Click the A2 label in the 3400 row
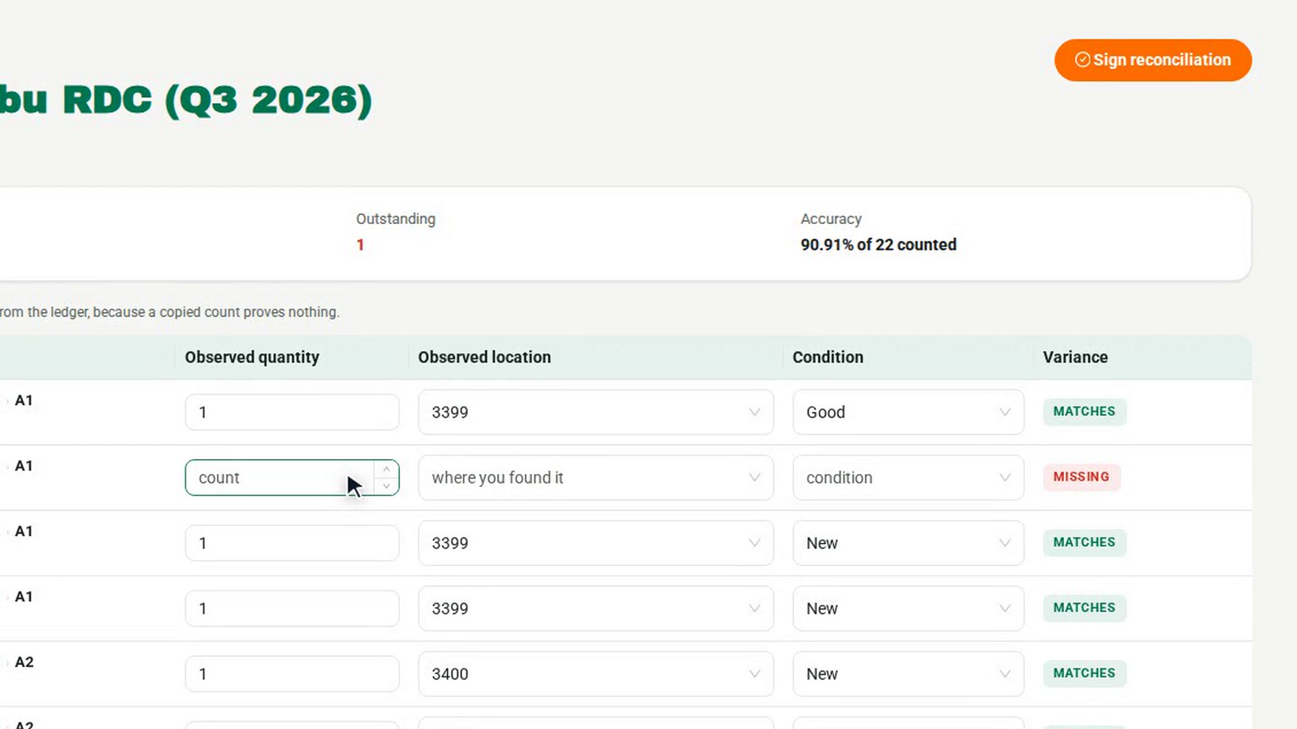 click(24, 662)
